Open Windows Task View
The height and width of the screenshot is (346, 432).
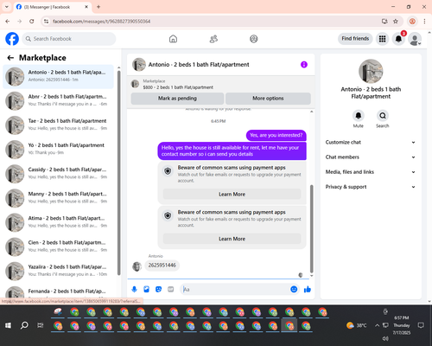click(41, 325)
